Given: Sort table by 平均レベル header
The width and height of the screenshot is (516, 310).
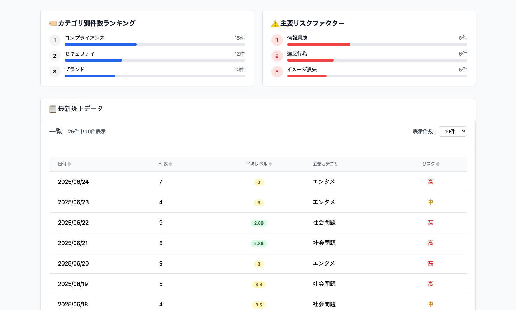Looking at the screenshot, I should coord(259,164).
